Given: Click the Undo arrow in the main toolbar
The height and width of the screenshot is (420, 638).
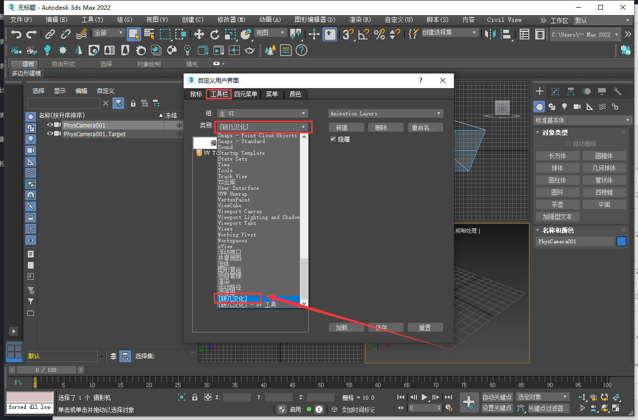Looking at the screenshot, I should tap(17, 34).
